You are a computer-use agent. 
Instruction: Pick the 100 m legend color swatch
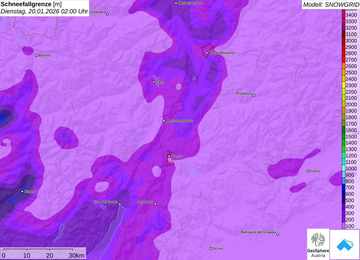click(x=344, y=226)
